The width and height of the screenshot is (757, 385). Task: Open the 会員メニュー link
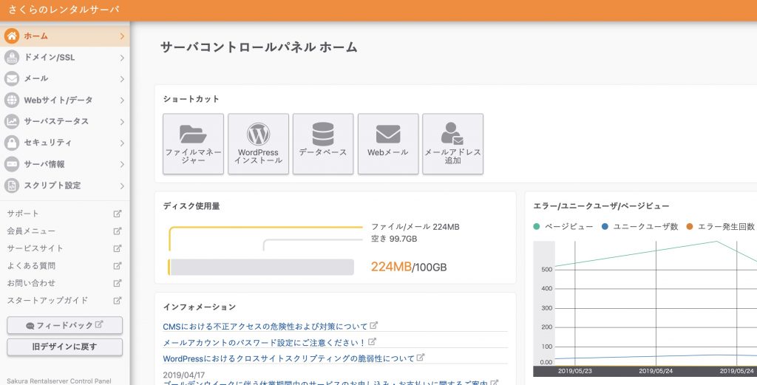click(x=31, y=231)
